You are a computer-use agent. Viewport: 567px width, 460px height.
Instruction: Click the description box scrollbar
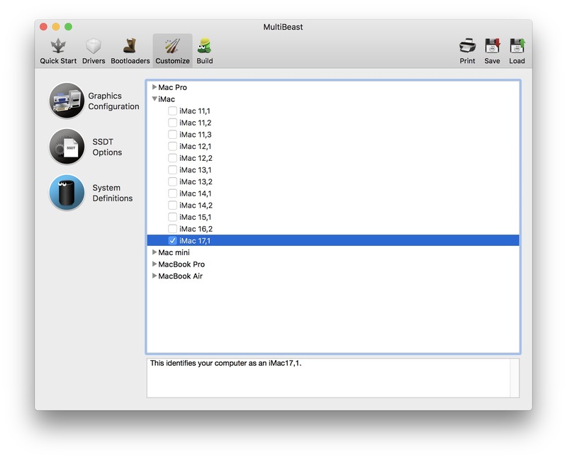click(x=515, y=378)
